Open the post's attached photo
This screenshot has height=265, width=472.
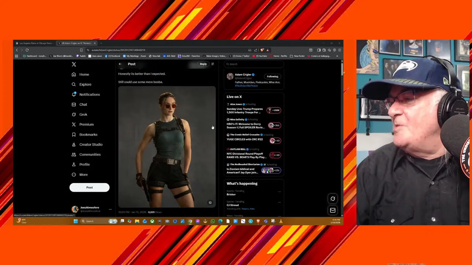[167, 147]
